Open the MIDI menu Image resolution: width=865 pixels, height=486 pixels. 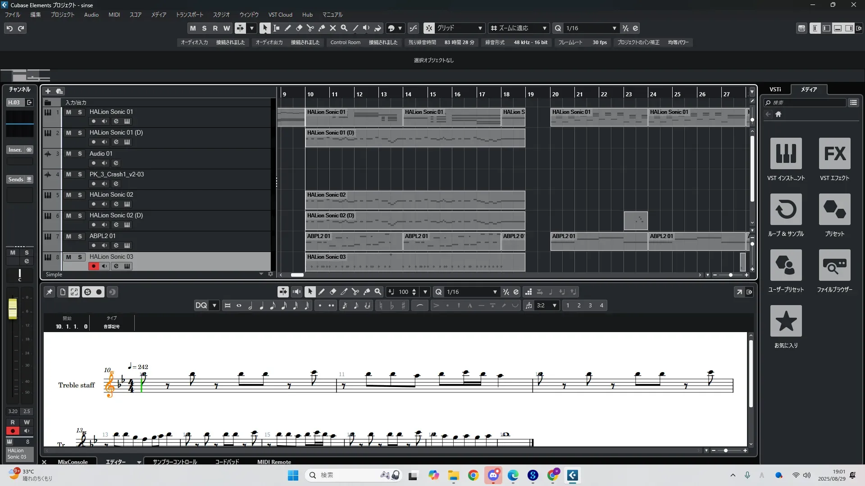[x=114, y=14]
